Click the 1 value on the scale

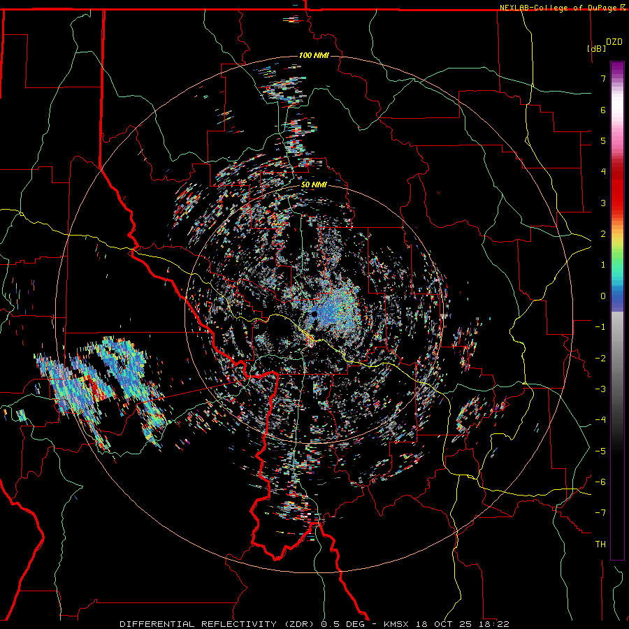tap(603, 264)
